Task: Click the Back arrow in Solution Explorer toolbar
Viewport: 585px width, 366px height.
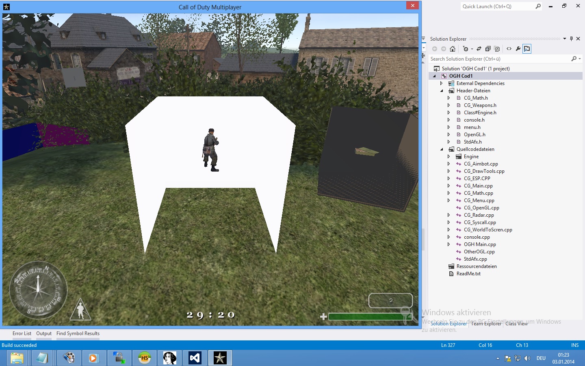Action: coord(435,49)
